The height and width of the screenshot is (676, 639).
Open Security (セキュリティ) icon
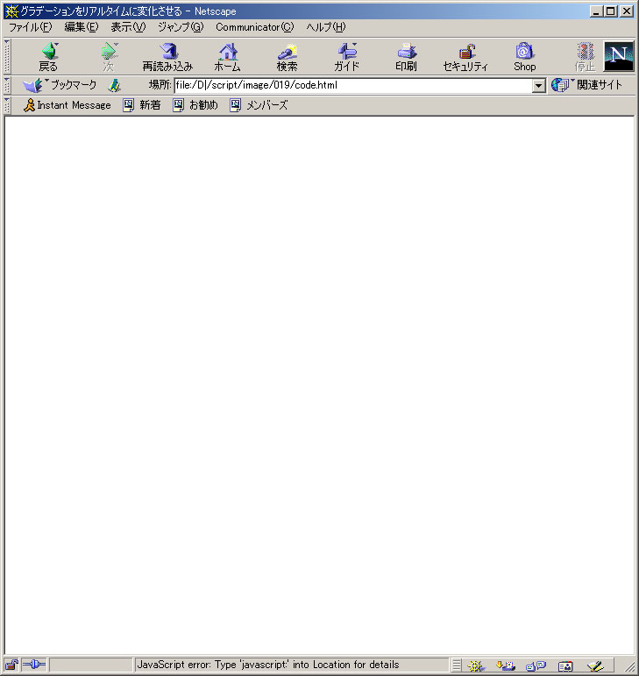pos(465,56)
